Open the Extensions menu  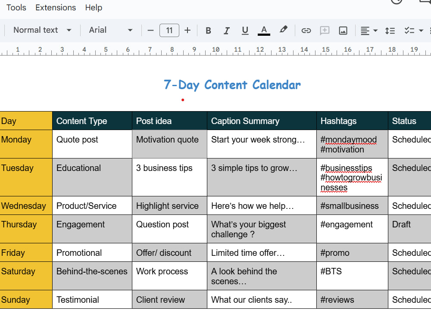56,7
